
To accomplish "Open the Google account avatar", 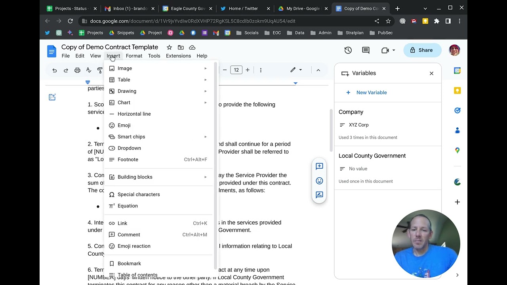I will click(454, 50).
